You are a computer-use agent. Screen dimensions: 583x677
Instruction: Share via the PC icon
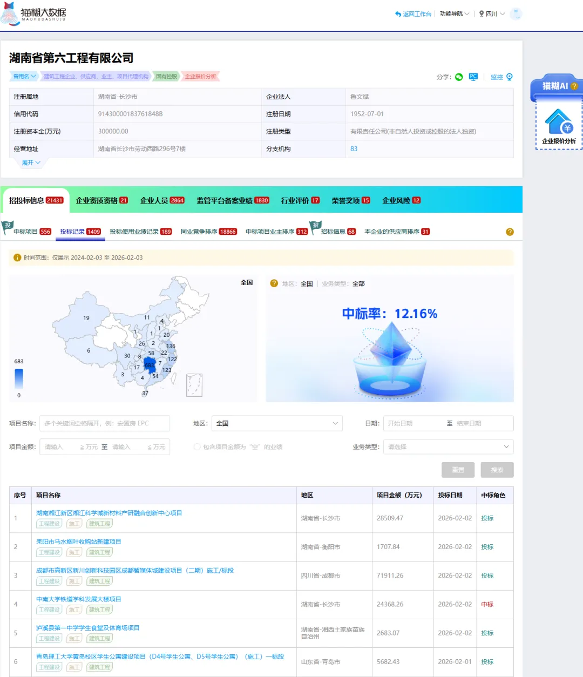[x=473, y=77]
